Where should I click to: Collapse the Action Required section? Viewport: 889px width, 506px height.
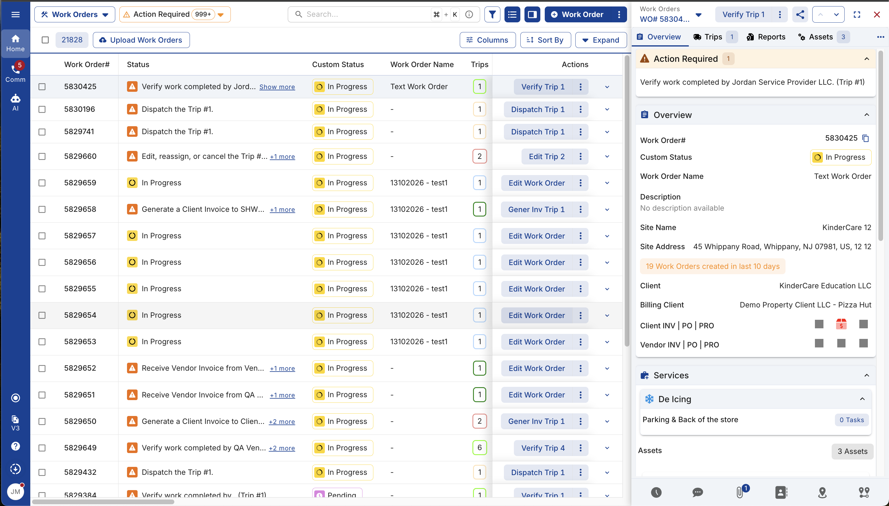(866, 59)
